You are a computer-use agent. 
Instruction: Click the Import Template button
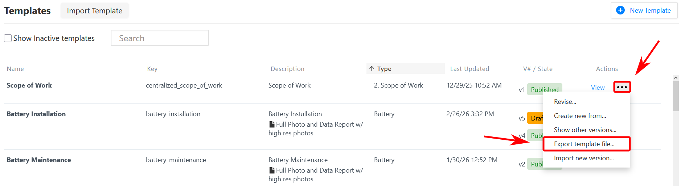click(x=94, y=11)
